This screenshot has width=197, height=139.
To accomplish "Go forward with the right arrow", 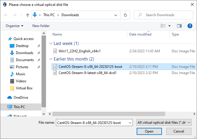I will [15, 15].
